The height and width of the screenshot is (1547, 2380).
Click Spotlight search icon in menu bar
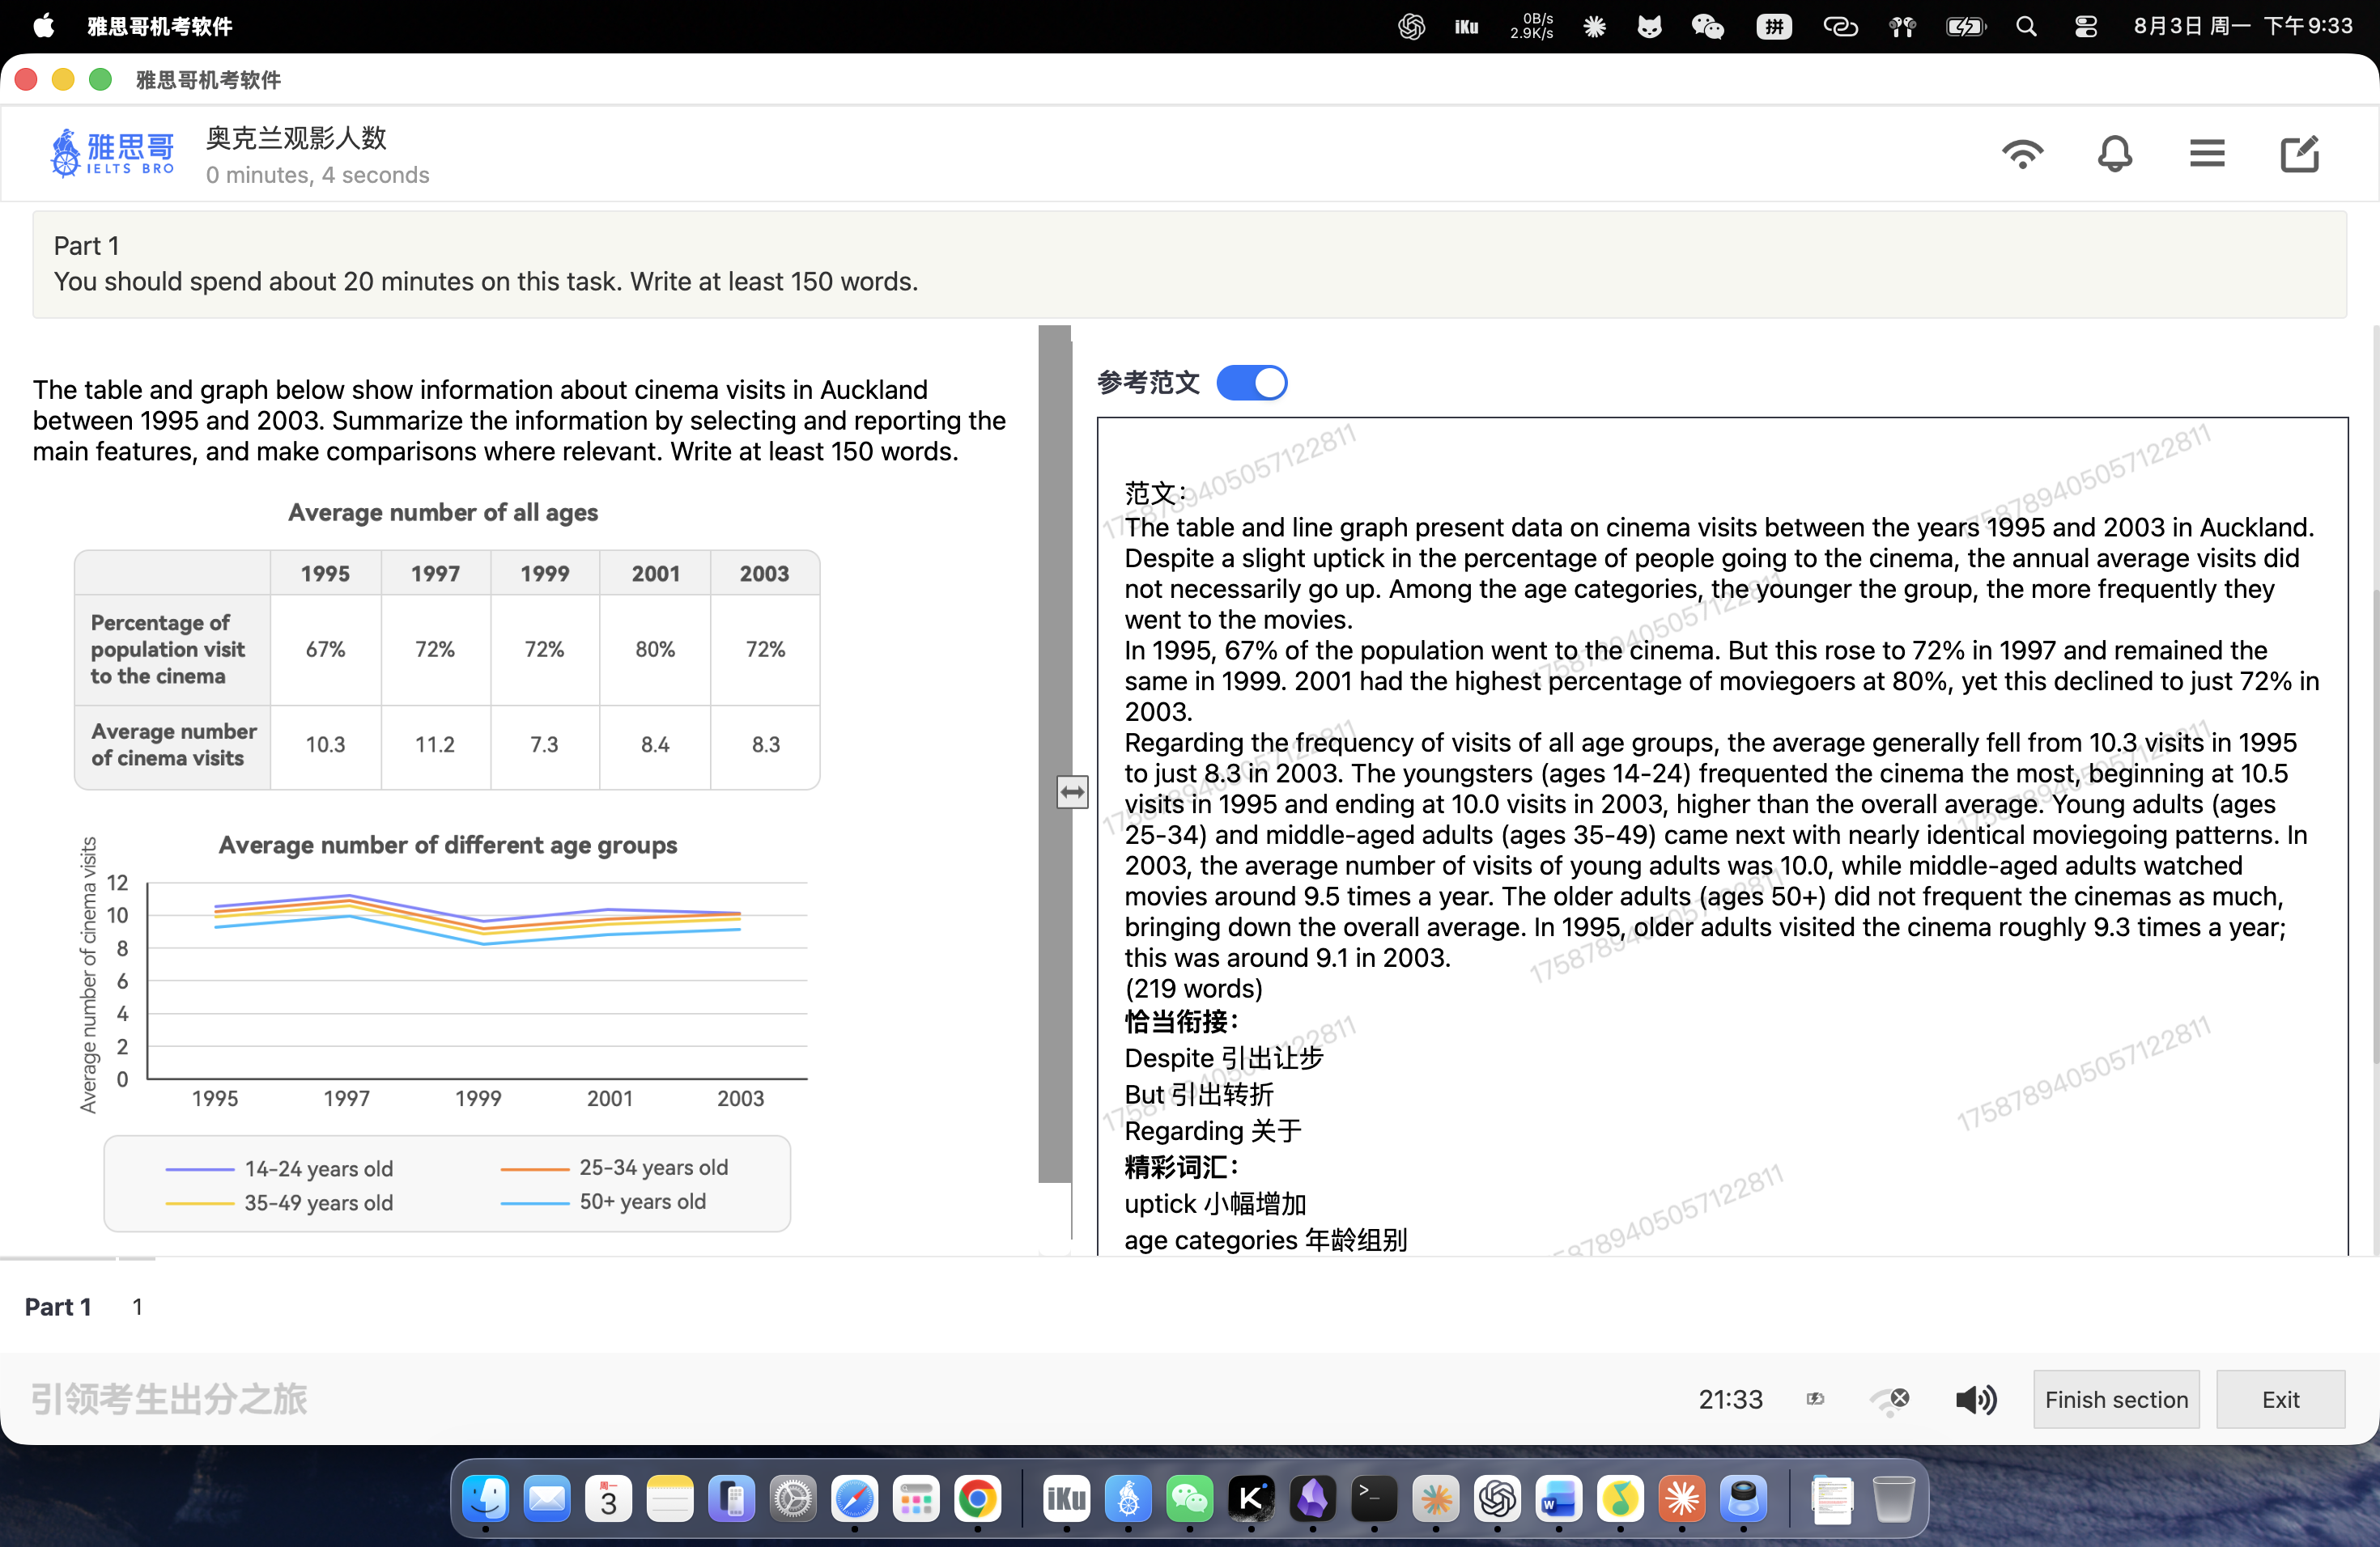coord(2026,26)
